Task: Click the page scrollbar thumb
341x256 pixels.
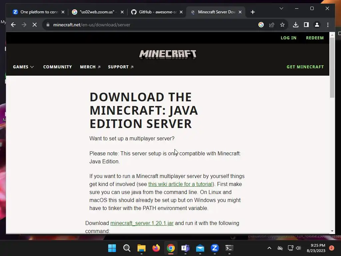Action: tap(332, 67)
